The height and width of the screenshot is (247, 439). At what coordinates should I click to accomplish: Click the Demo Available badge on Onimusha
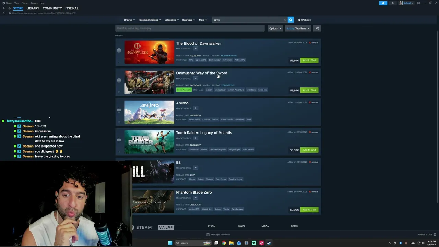184,90
